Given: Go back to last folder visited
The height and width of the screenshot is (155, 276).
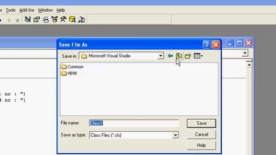Looking at the screenshot, I should pos(170,56).
